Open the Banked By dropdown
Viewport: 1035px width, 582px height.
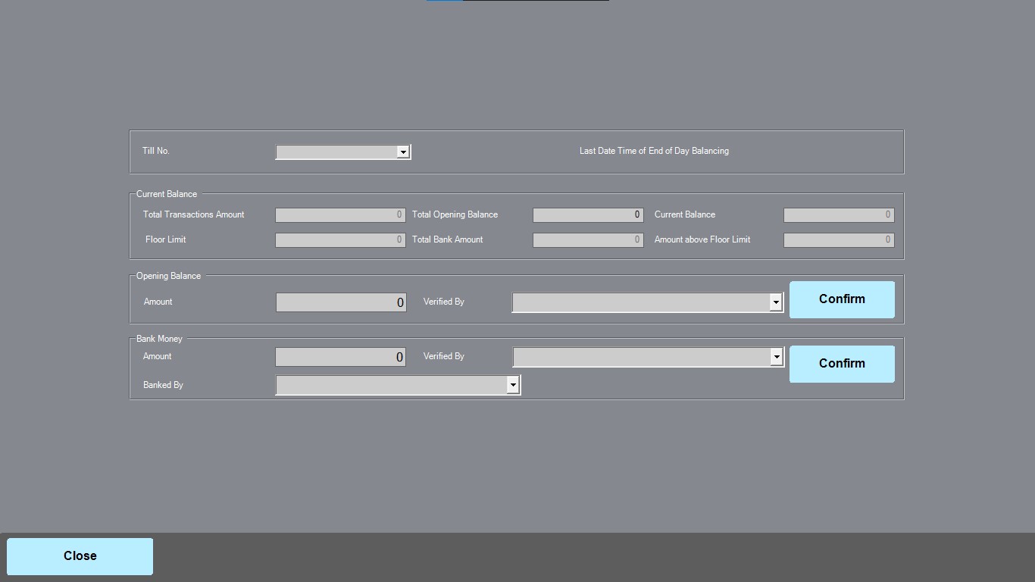pos(513,385)
